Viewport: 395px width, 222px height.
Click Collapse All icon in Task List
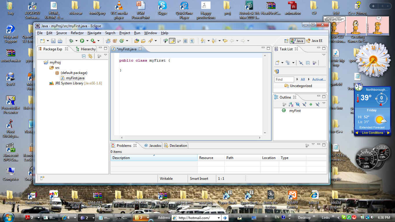point(308,62)
